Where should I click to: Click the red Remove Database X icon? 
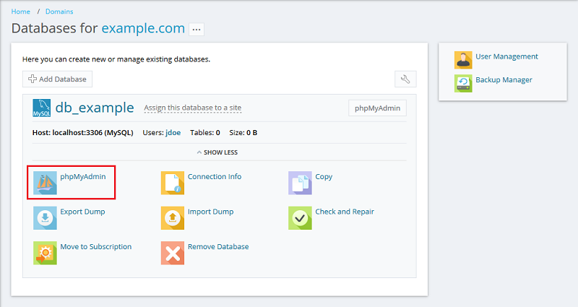click(173, 253)
